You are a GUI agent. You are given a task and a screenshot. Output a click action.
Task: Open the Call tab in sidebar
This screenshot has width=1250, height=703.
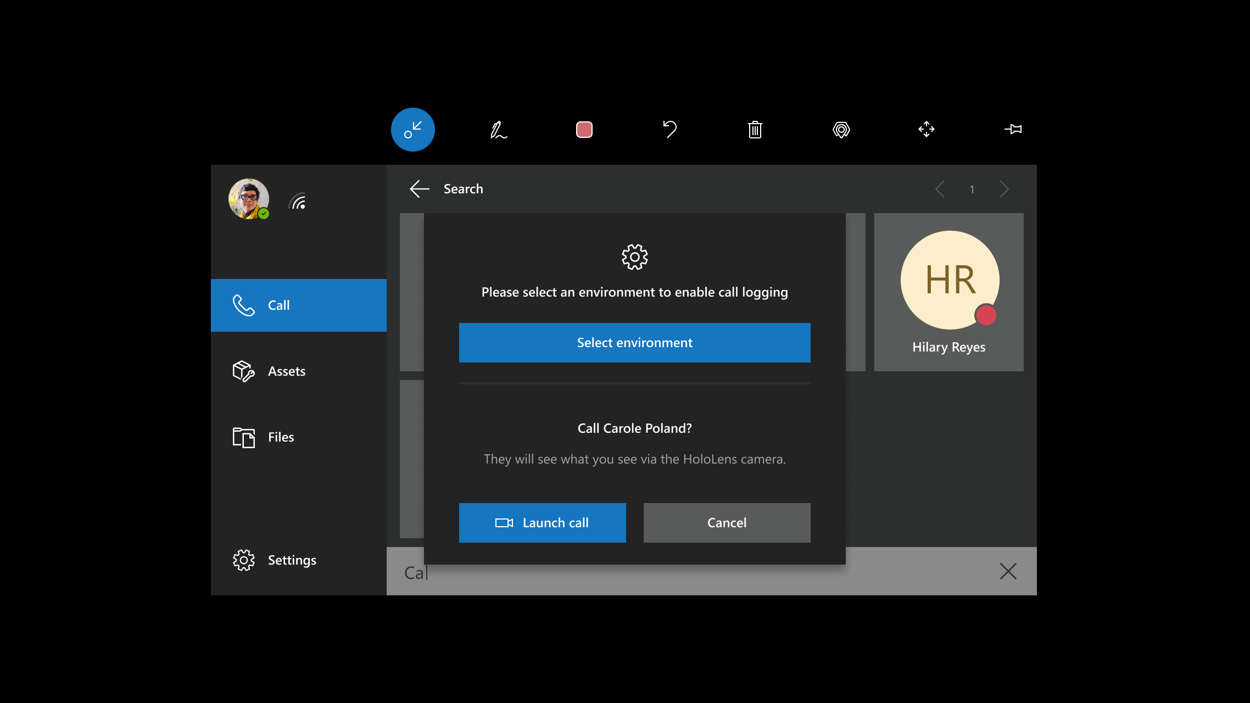tap(299, 305)
